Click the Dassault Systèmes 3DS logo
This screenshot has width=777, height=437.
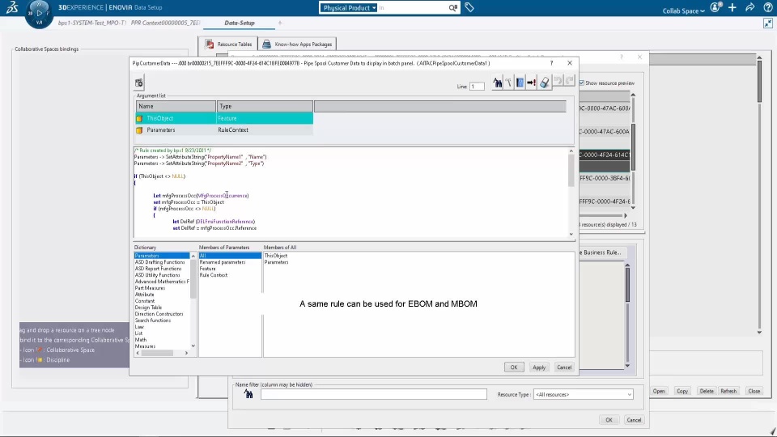(12, 7)
